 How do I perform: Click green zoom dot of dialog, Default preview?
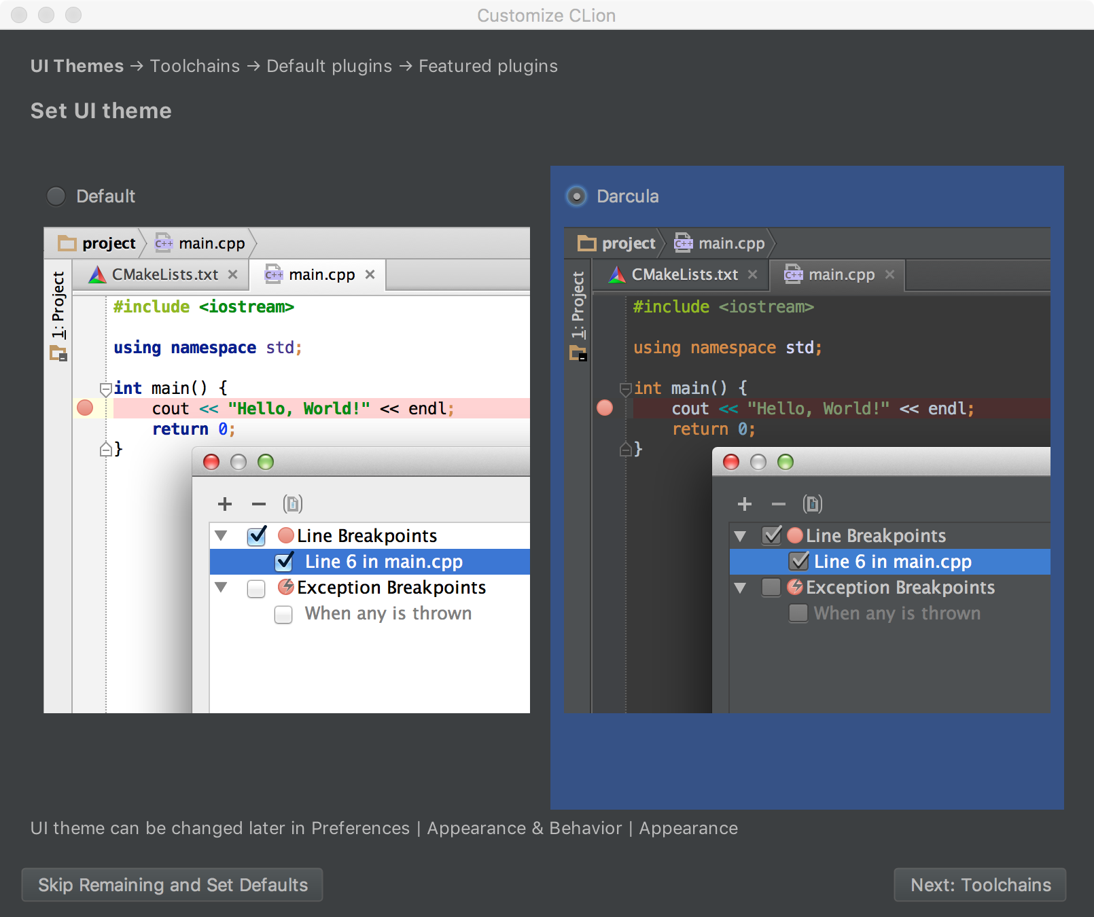click(x=266, y=462)
